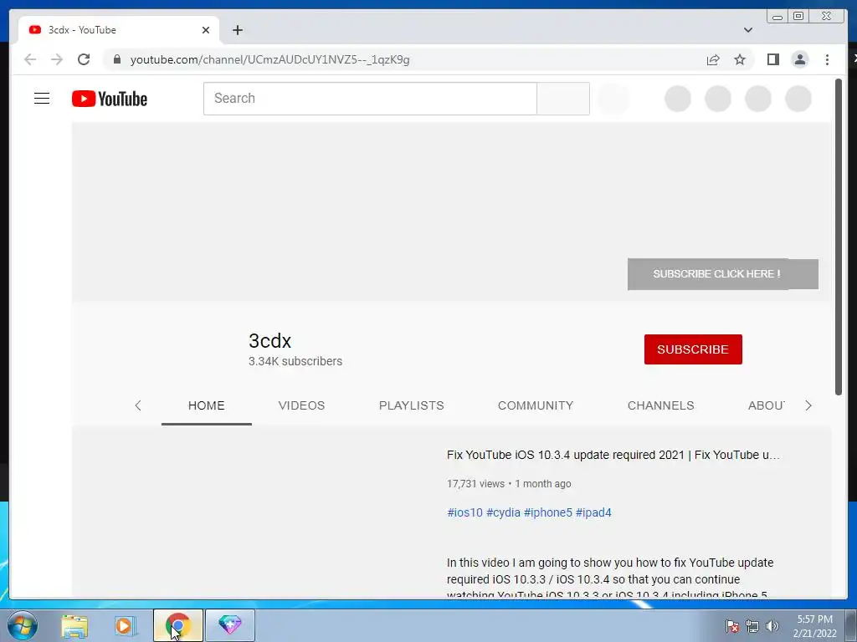
Task: Click the red SUBSCRIBE button
Action: click(x=693, y=349)
